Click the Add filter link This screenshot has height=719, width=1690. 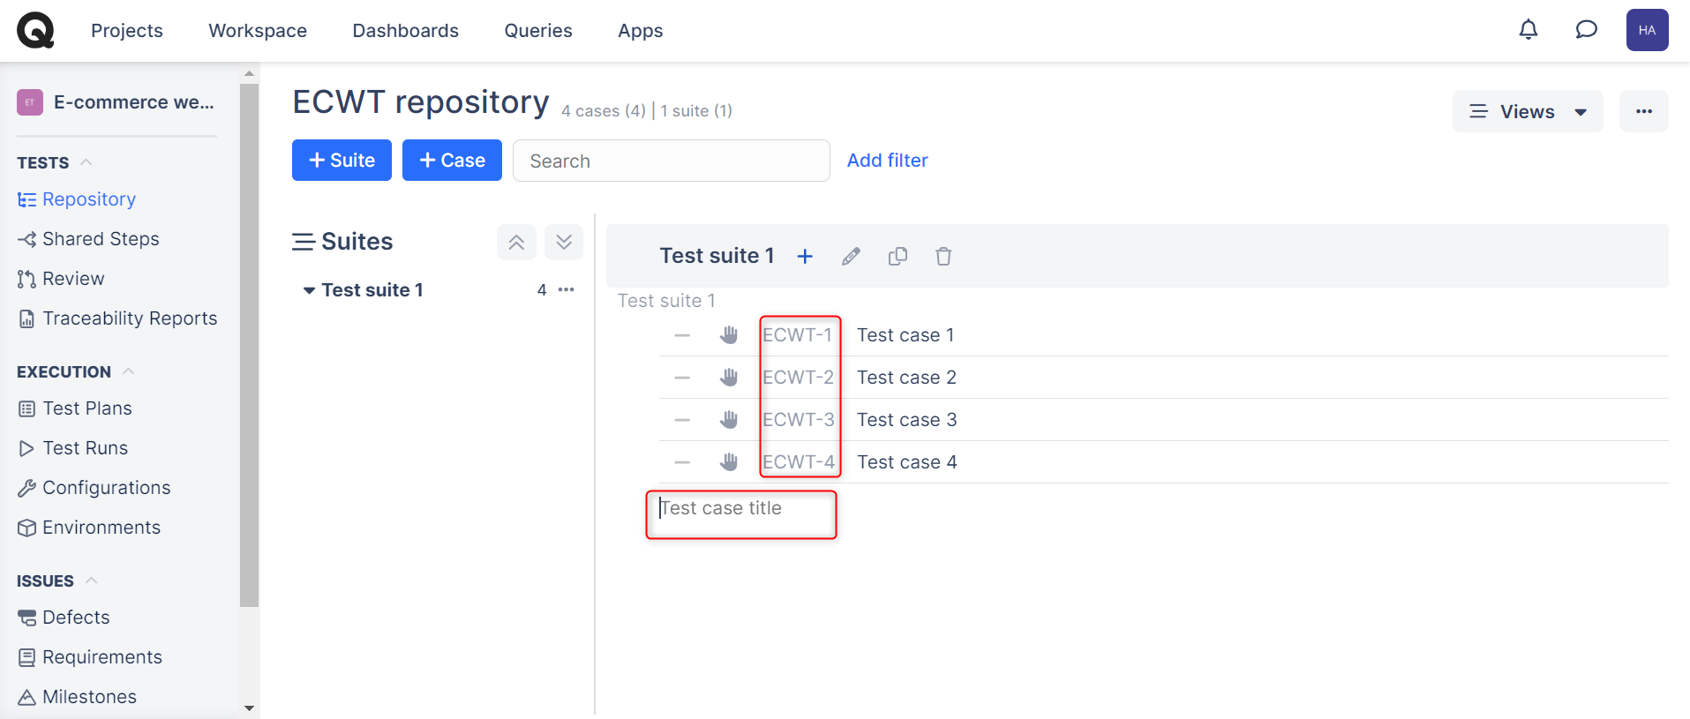(x=887, y=161)
